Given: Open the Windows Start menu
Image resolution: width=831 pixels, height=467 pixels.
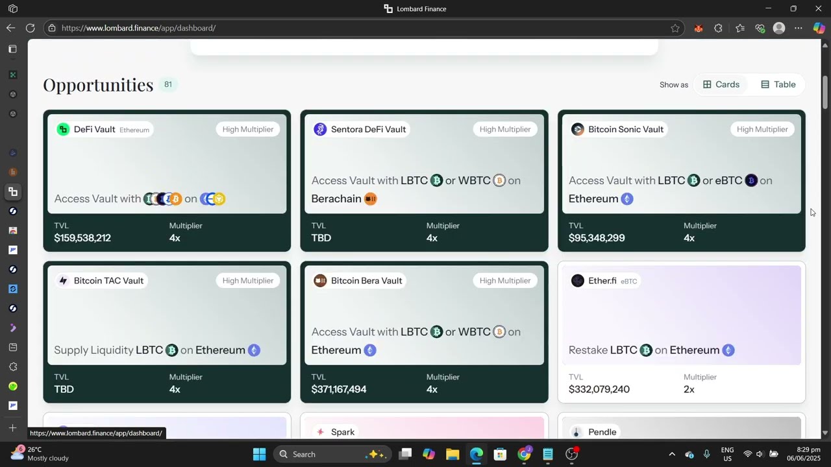Looking at the screenshot, I should [x=259, y=454].
